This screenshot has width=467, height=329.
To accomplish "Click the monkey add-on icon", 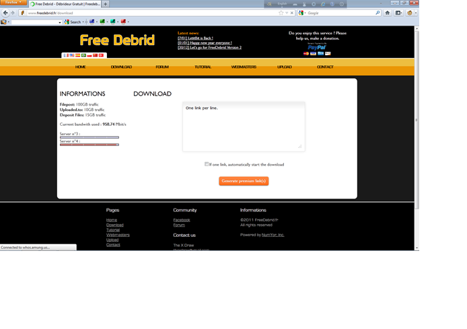I will coord(410,13).
